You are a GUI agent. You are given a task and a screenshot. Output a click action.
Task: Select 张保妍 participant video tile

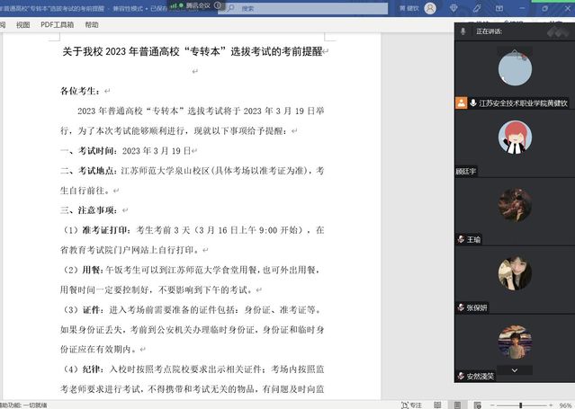coord(515,273)
